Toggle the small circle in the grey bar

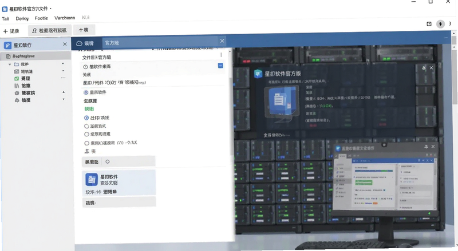108,161
